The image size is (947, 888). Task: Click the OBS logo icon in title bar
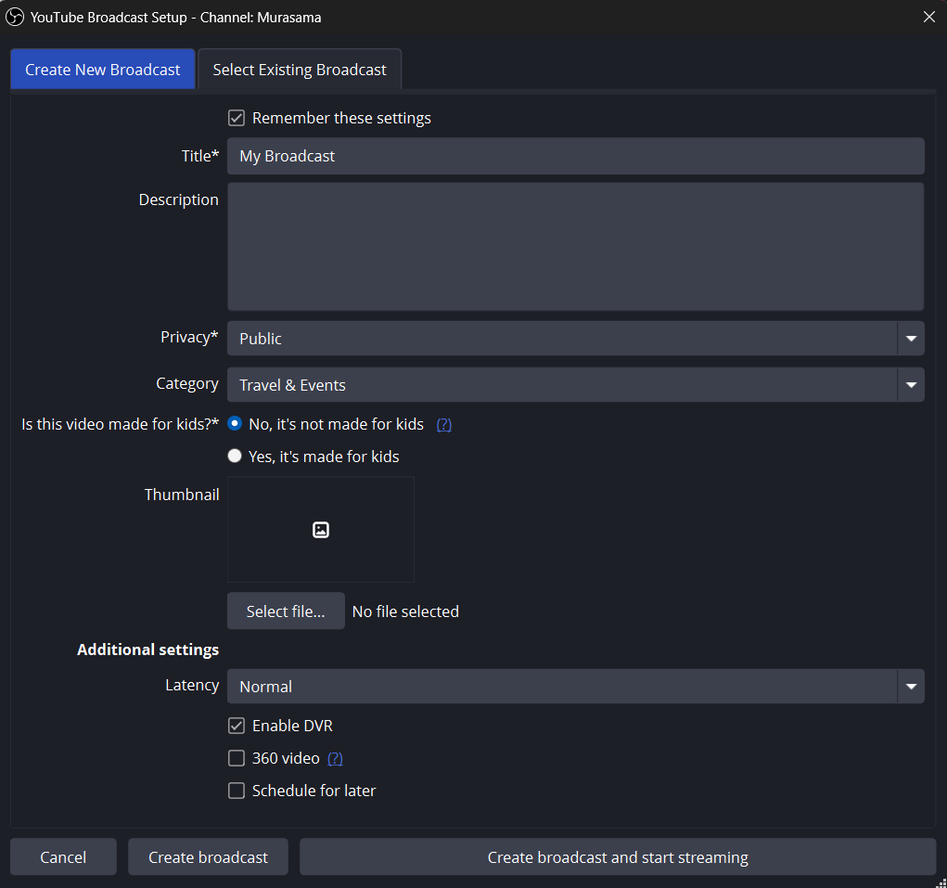[x=15, y=17]
